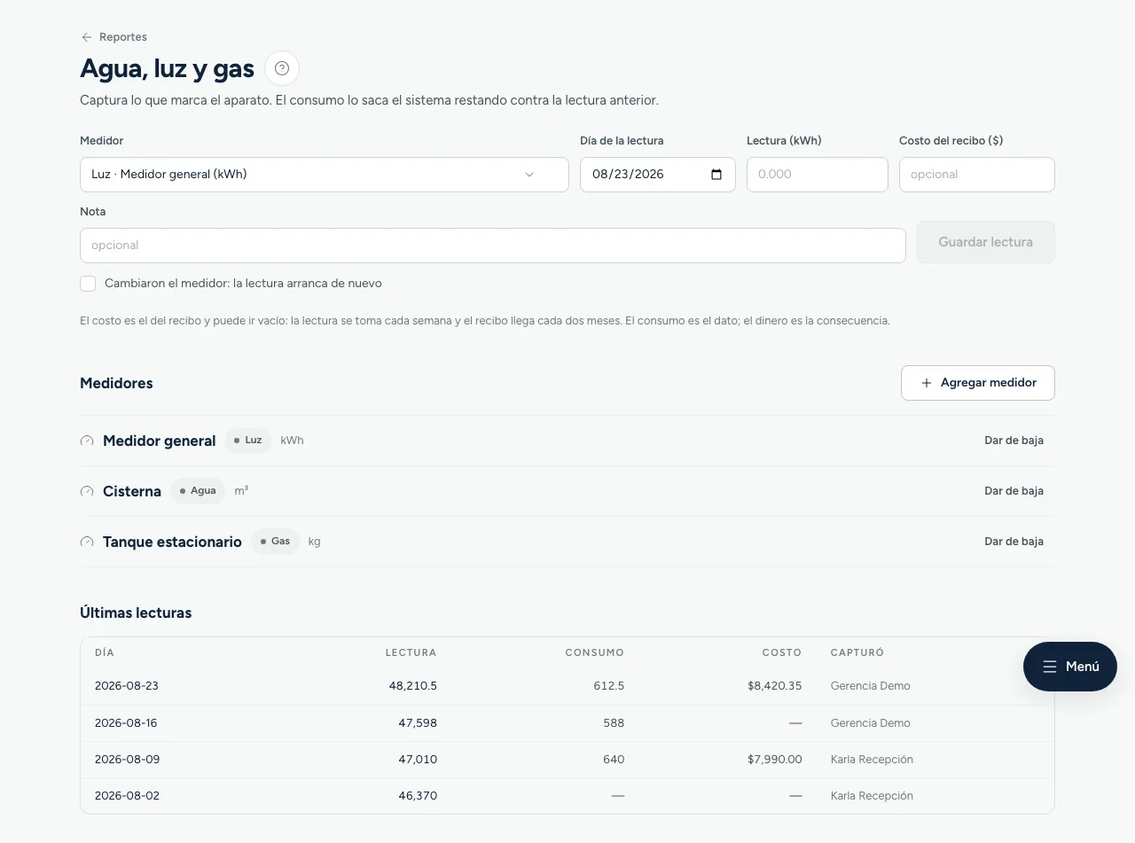This screenshot has width=1135, height=843.
Task: Click the cost $7,990.00
Action: point(776,760)
